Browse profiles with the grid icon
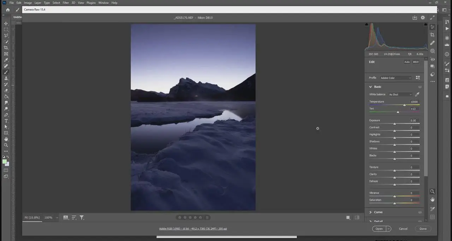This screenshot has width=452, height=241. pos(418,78)
